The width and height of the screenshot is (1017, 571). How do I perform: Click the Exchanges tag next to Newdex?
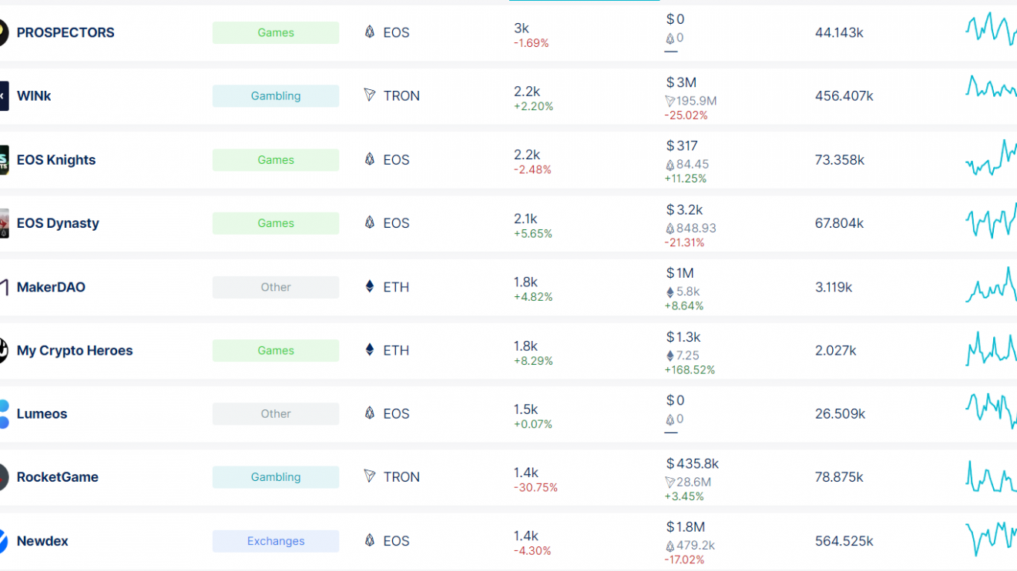(276, 541)
